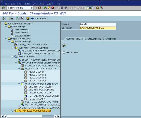The width and height of the screenshot is (141, 118).
Task: Collapse the MAIN Main window node
Action: click(13, 56)
